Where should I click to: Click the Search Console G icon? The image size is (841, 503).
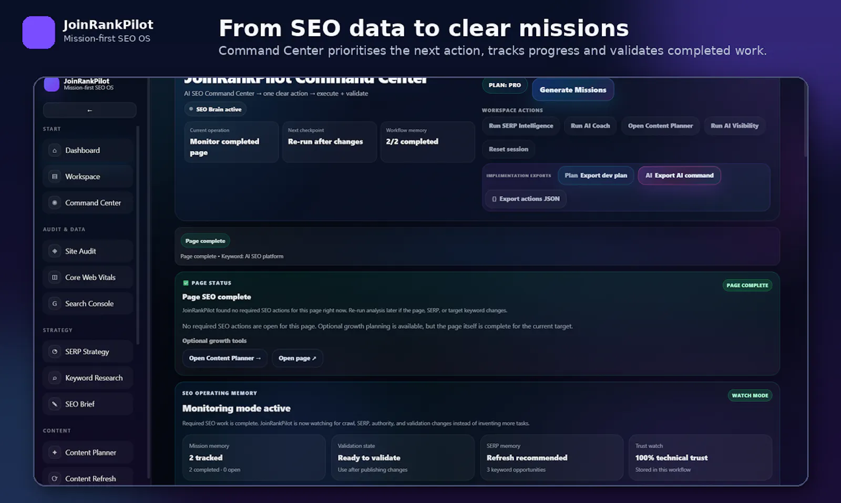[55, 304]
